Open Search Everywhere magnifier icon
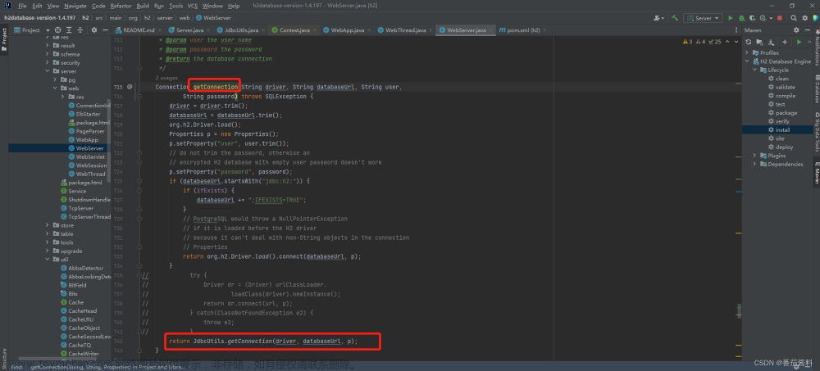The image size is (820, 371). [793, 18]
